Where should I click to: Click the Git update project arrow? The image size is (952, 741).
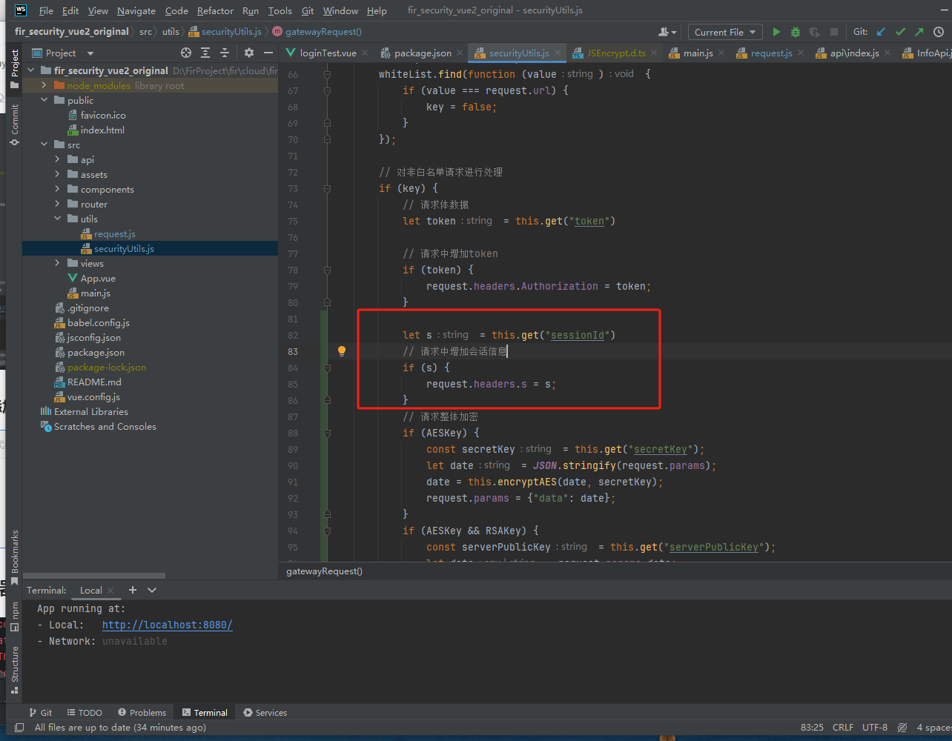point(881,32)
